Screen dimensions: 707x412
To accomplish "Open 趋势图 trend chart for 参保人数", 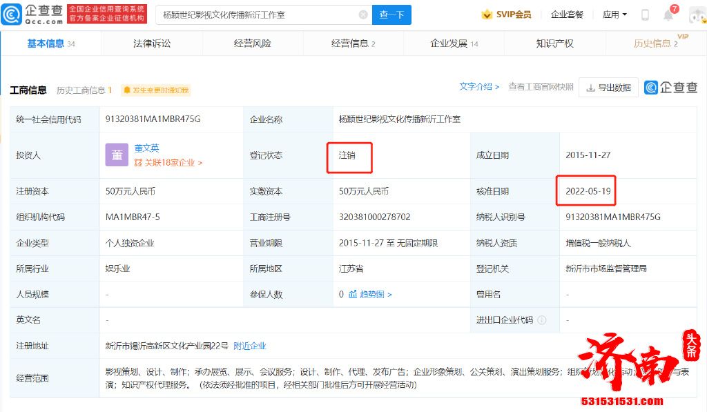I will click(371, 294).
